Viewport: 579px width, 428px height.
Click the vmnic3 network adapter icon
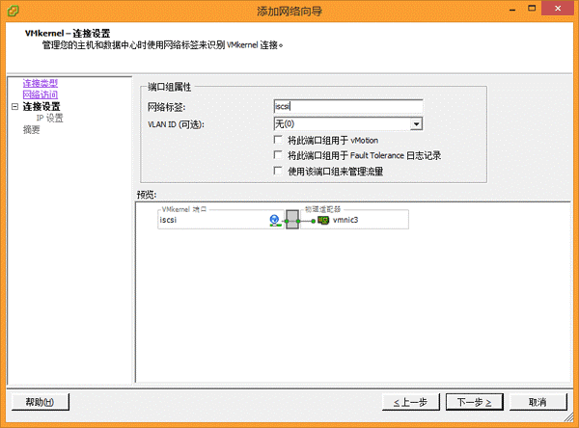(x=323, y=221)
